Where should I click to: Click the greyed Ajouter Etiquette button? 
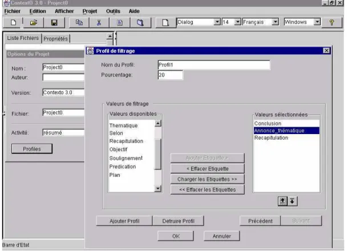208,158
